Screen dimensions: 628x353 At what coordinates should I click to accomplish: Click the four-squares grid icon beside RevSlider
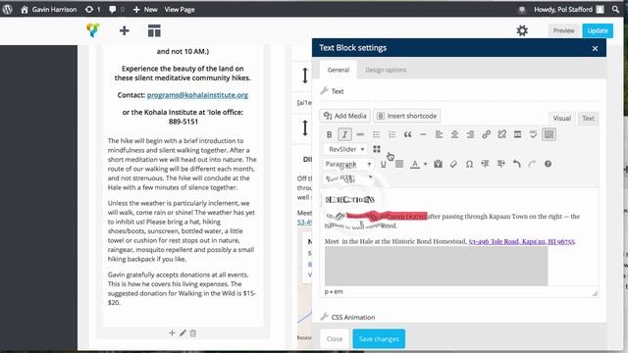[x=377, y=149]
